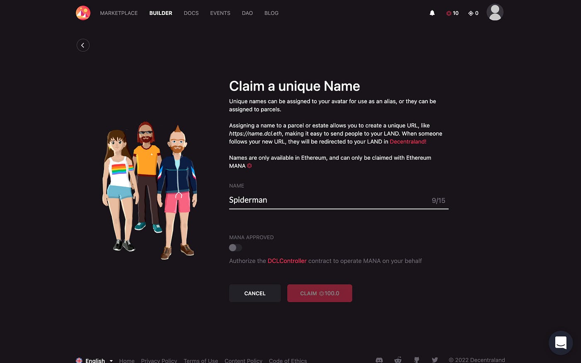Click the UK flag language icon
The width and height of the screenshot is (581, 363).
tap(79, 361)
